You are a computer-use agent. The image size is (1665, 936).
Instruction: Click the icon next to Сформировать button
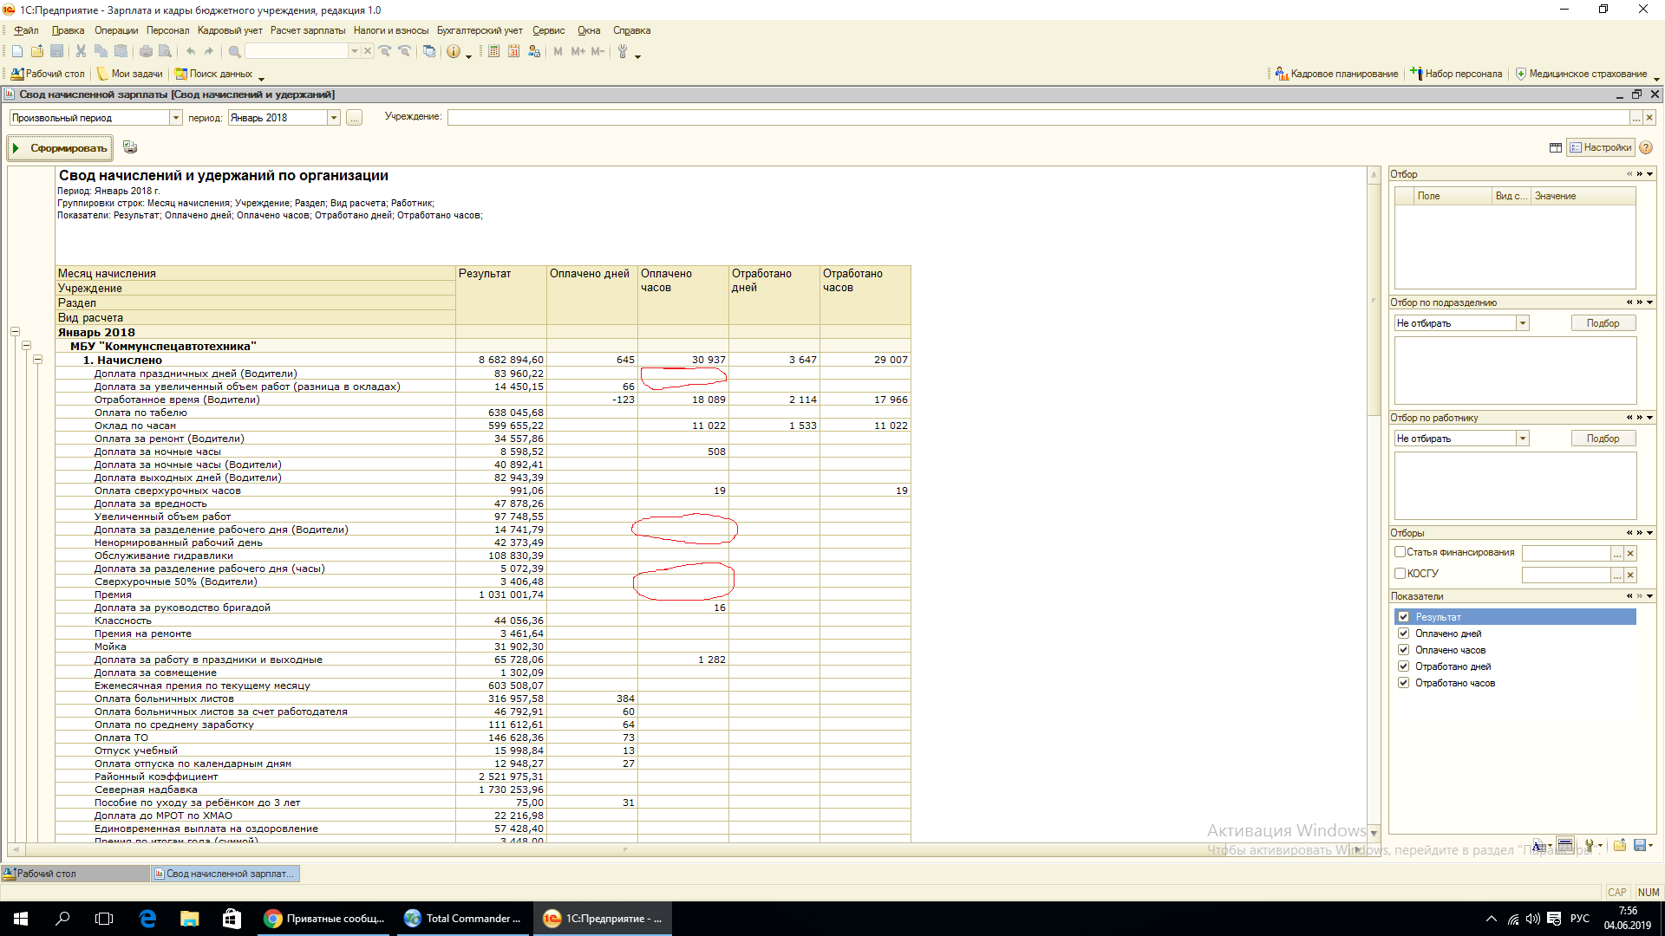pyautogui.click(x=130, y=147)
